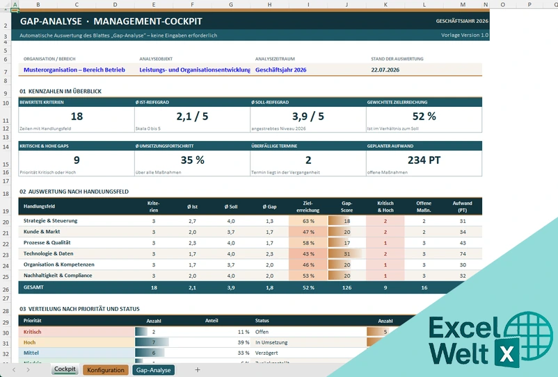Select row header 20
The height and width of the screenshot is (377, 558).
click(x=6, y=222)
